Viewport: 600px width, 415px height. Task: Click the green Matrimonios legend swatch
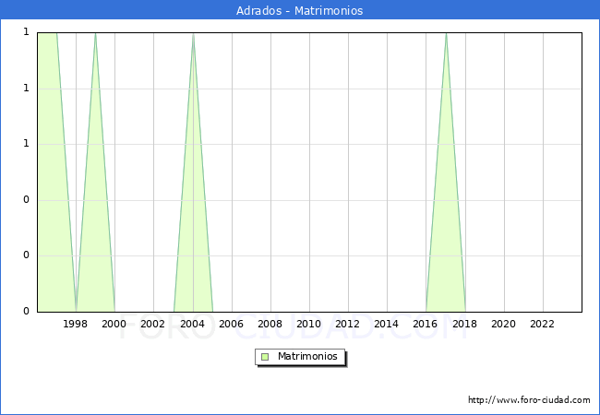coord(265,357)
